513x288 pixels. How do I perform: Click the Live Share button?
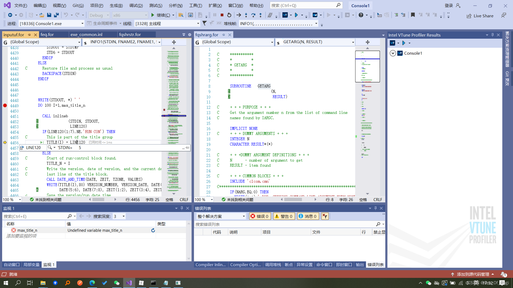click(x=480, y=16)
